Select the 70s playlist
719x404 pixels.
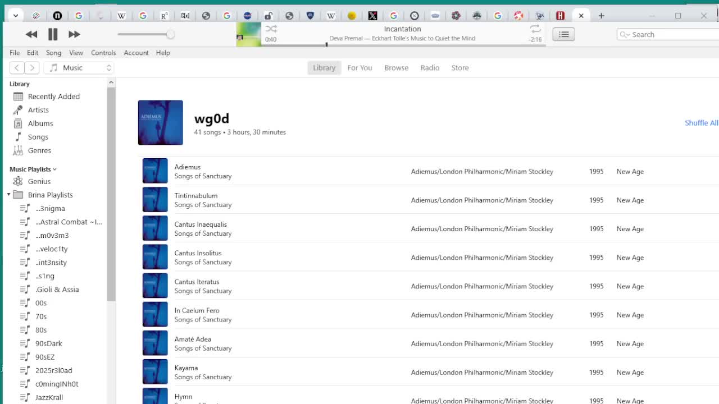point(41,316)
